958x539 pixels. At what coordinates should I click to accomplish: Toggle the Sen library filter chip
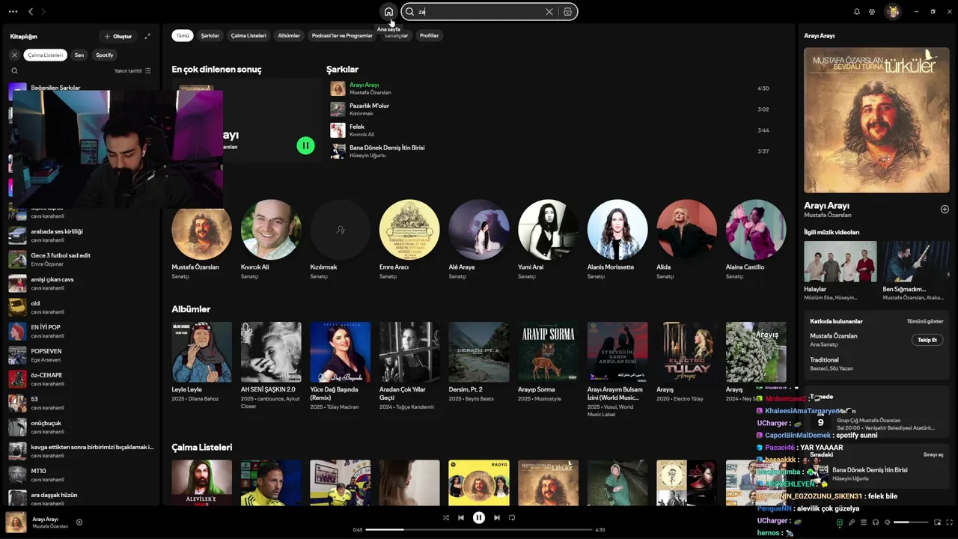click(x=79, y=55)
